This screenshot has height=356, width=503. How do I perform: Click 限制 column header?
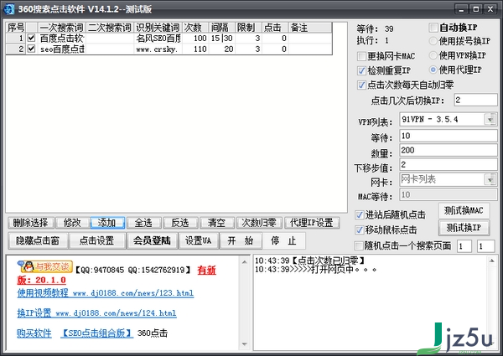(x=249, y=28)
